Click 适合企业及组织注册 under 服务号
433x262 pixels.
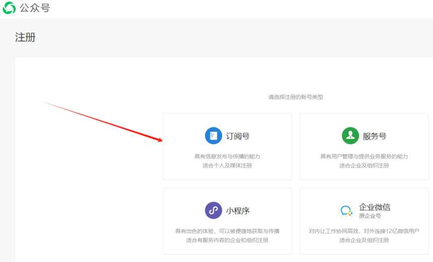(x=364, y=165)
